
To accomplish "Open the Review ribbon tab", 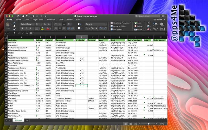I will pos(70,20).
